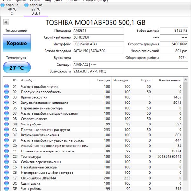Click status orb of attribute 08 row
Screen dimensions: 191x191
coord(7,119)
